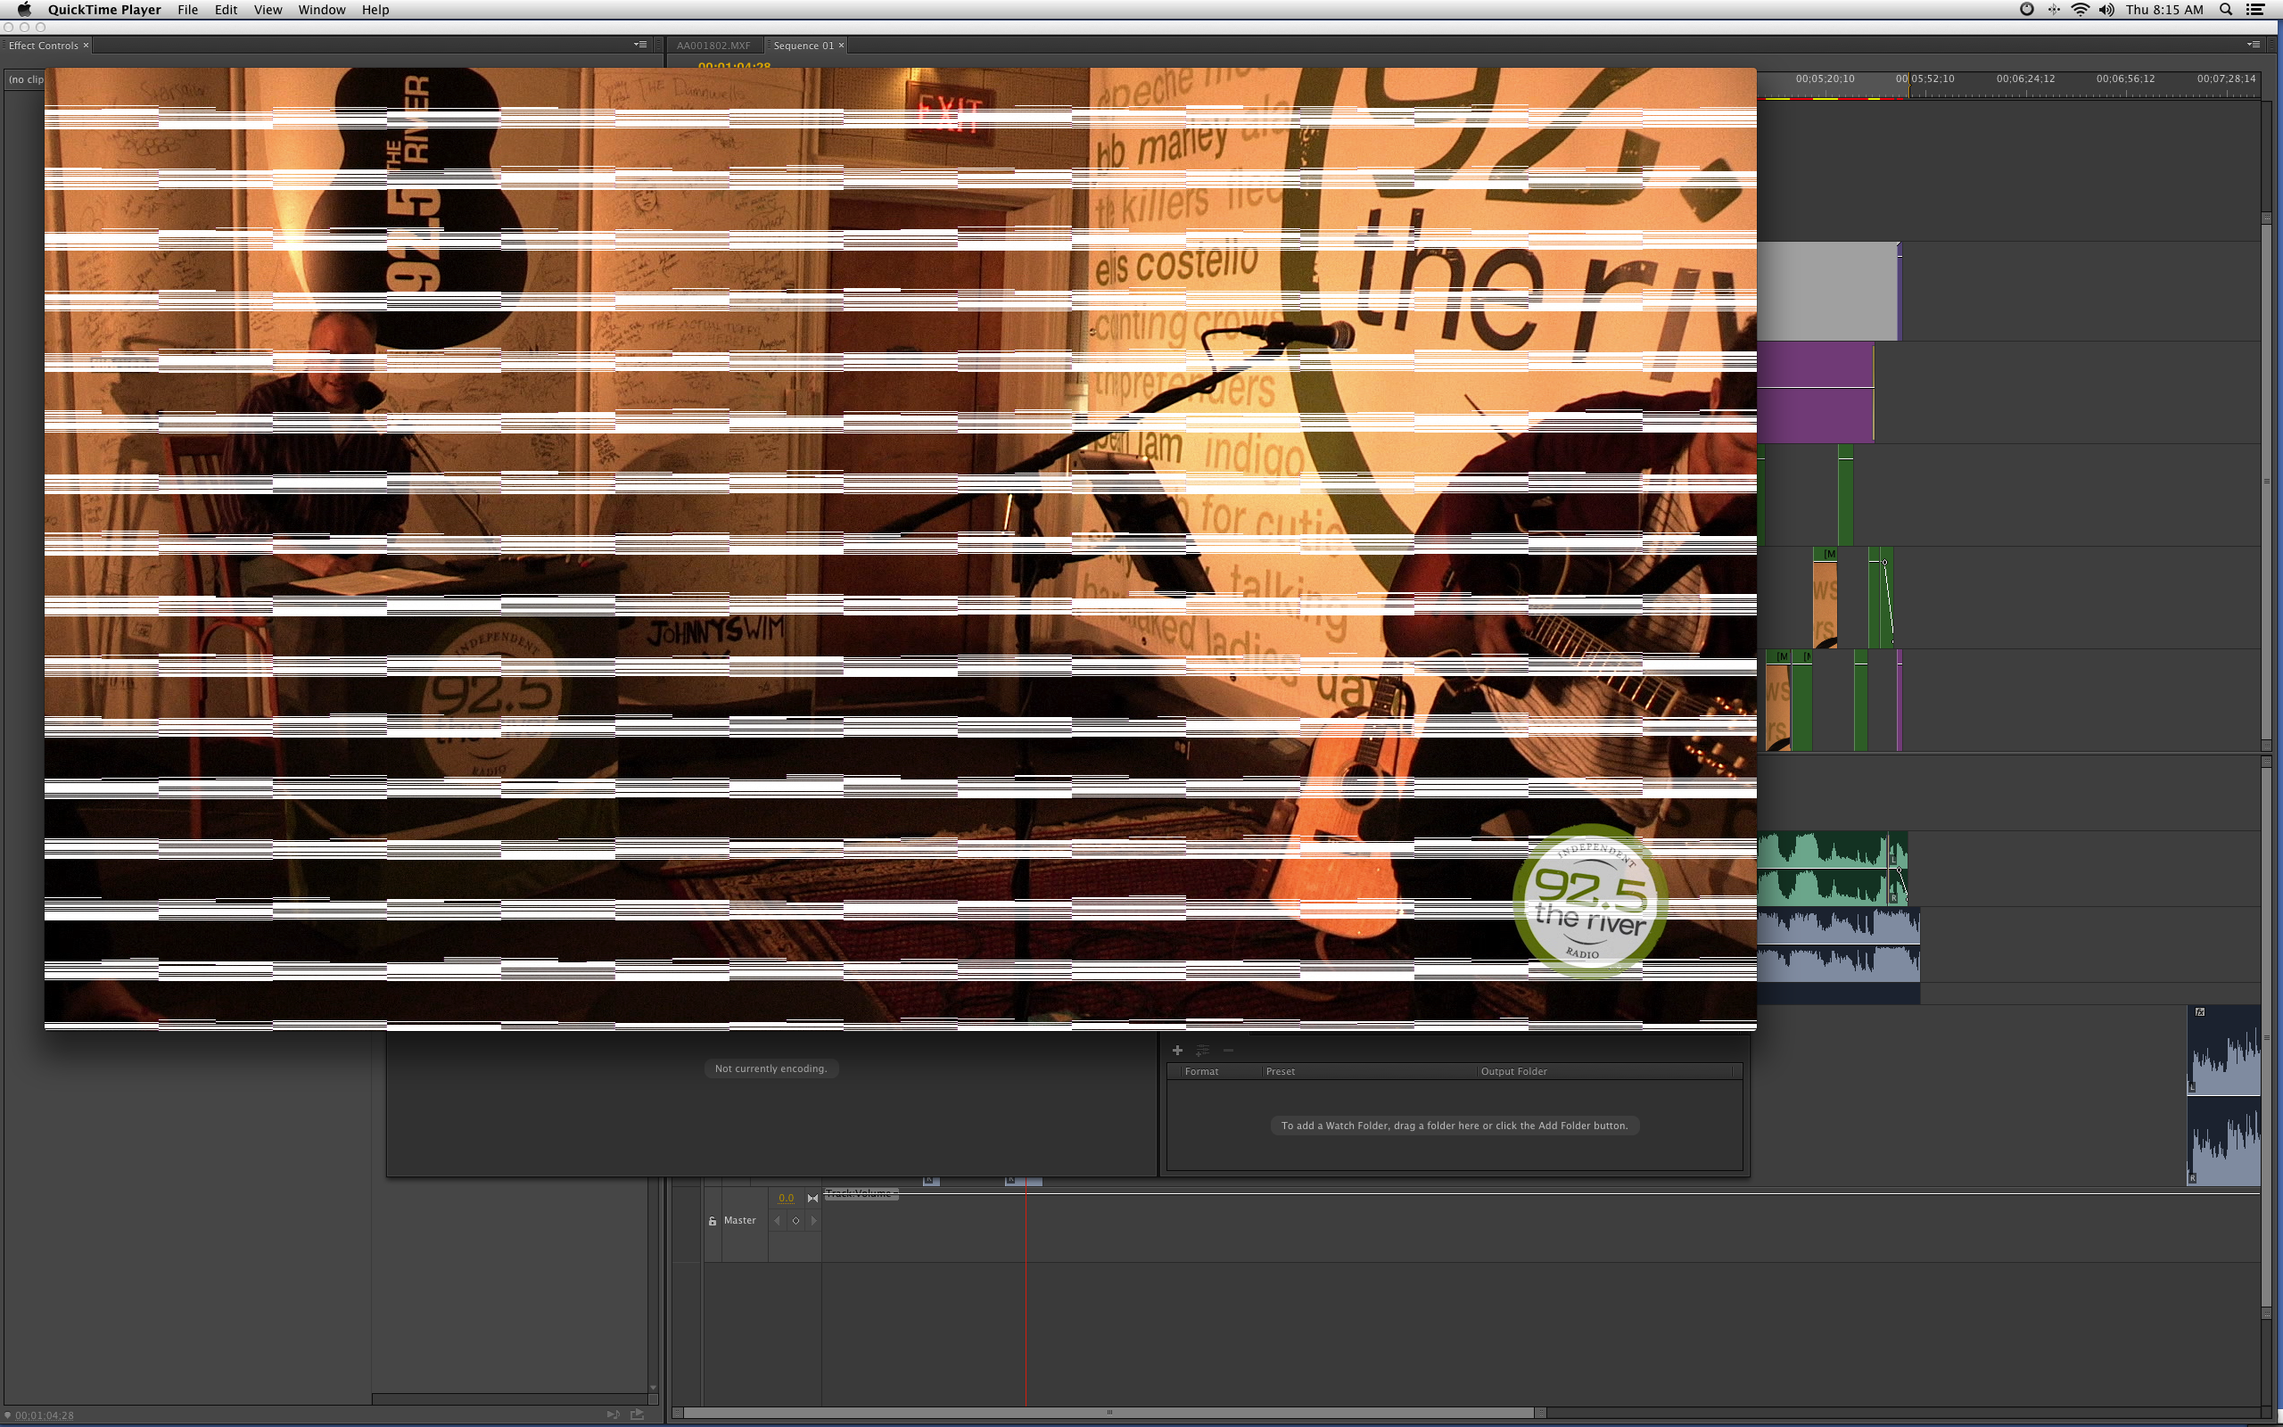The height and width of the screenshot is (1427, 2283).
Task: Click the work area end marker near 00;05;52;10
Action: click(x=1909, y=84)
